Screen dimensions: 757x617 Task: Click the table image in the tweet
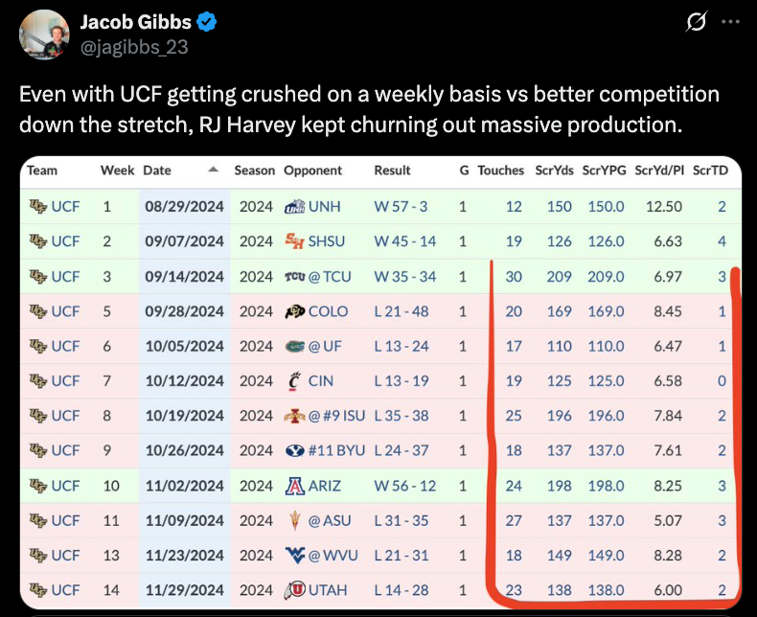[380, 383]
